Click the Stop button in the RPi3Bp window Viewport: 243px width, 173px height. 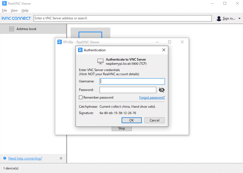click(122, 129)
